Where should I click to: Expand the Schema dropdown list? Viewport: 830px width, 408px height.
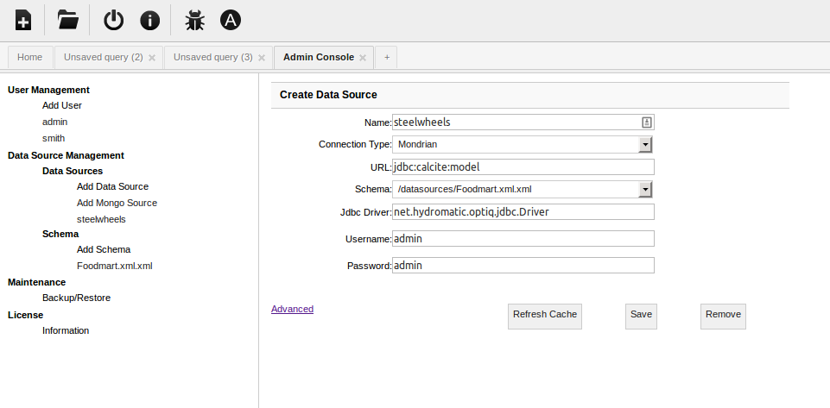[645, 189]
